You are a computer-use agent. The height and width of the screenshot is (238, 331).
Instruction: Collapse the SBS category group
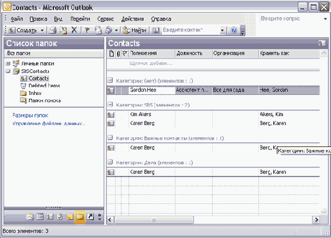pyautogui.click(x=110, y=105)
